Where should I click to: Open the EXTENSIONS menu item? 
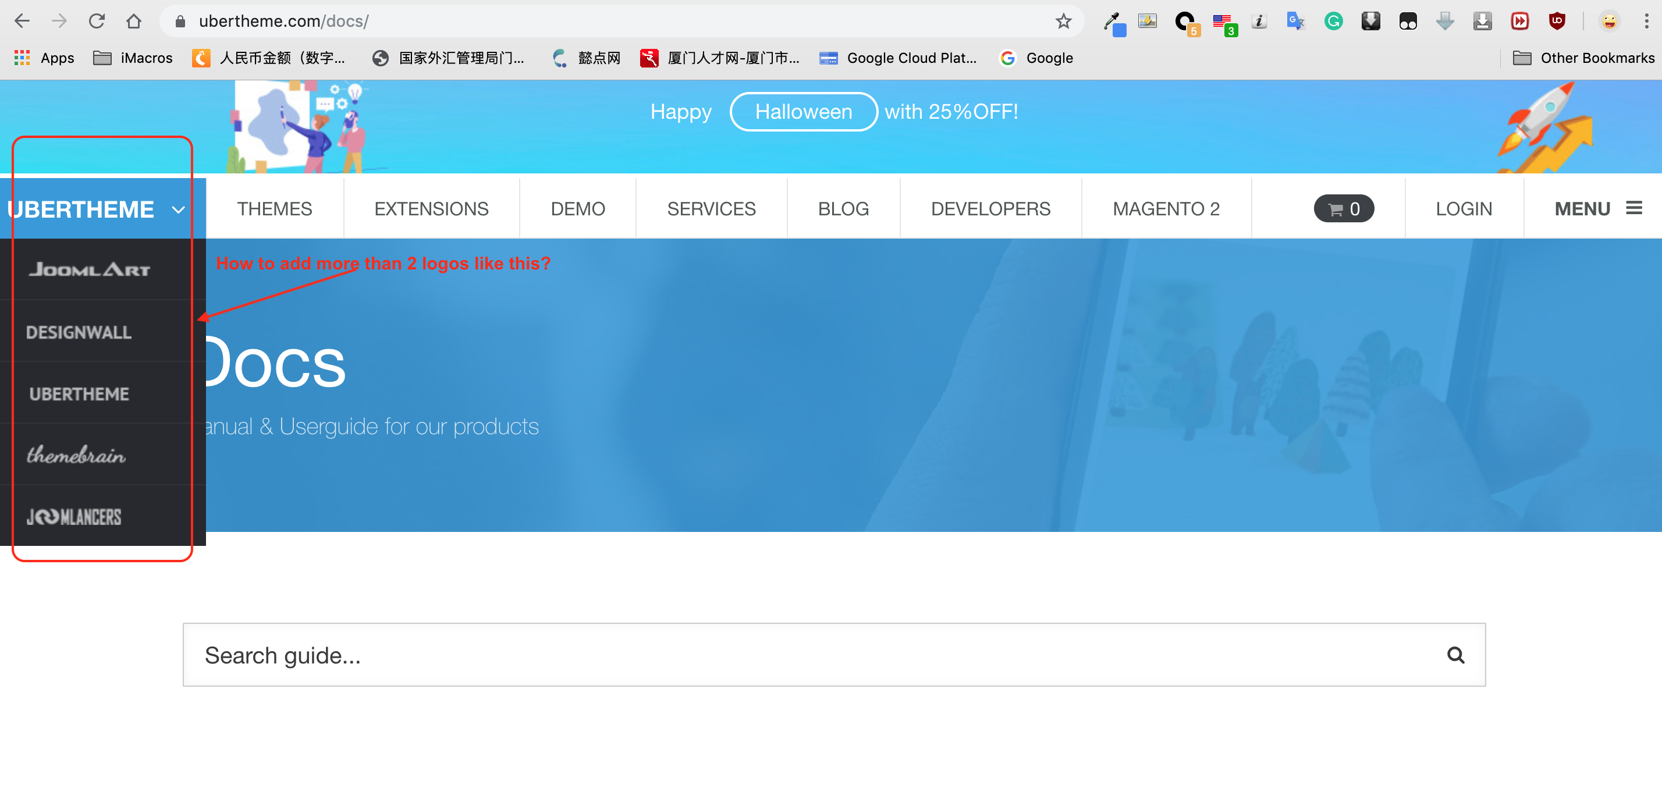click(431, 209)
